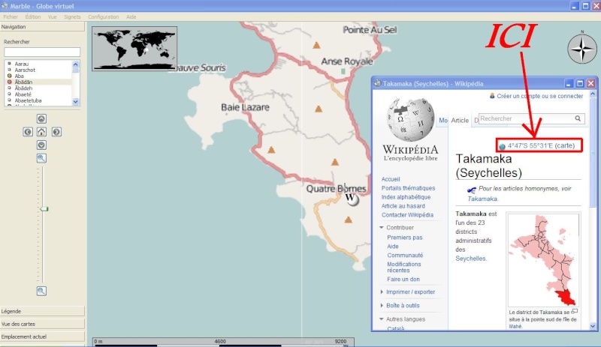Select Abaeté in the place list
This screenshot has width=601, height=347.
[23, 94]
